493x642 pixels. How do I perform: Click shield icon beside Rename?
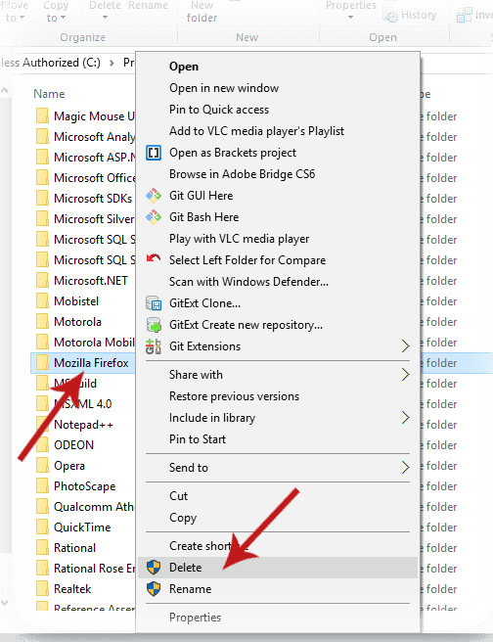click(154, 589)
